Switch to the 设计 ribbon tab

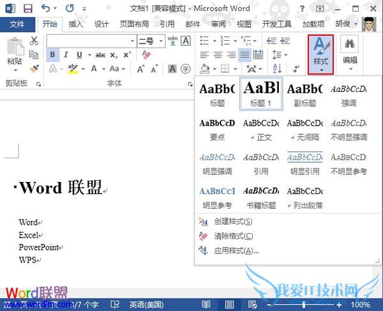[101, 24]
